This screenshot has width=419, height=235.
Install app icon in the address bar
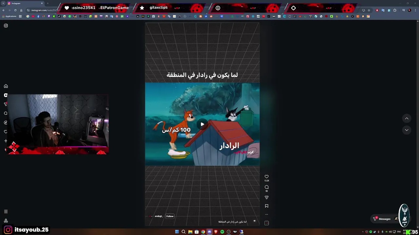tap(363, 10)
